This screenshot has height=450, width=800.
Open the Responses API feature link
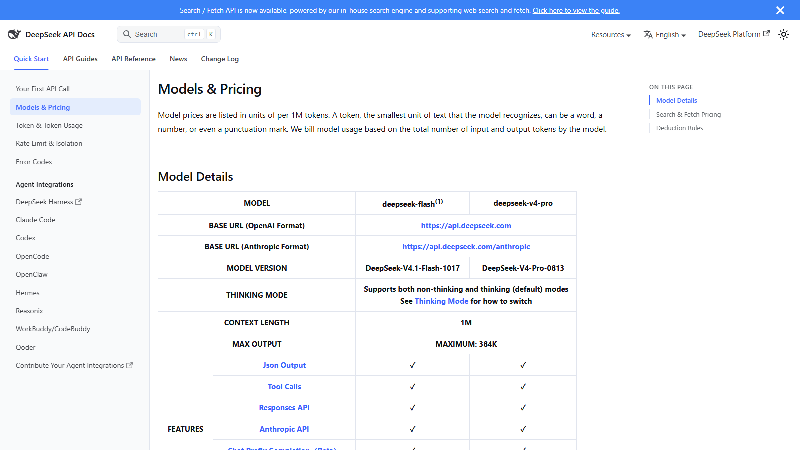pos(284,407)
